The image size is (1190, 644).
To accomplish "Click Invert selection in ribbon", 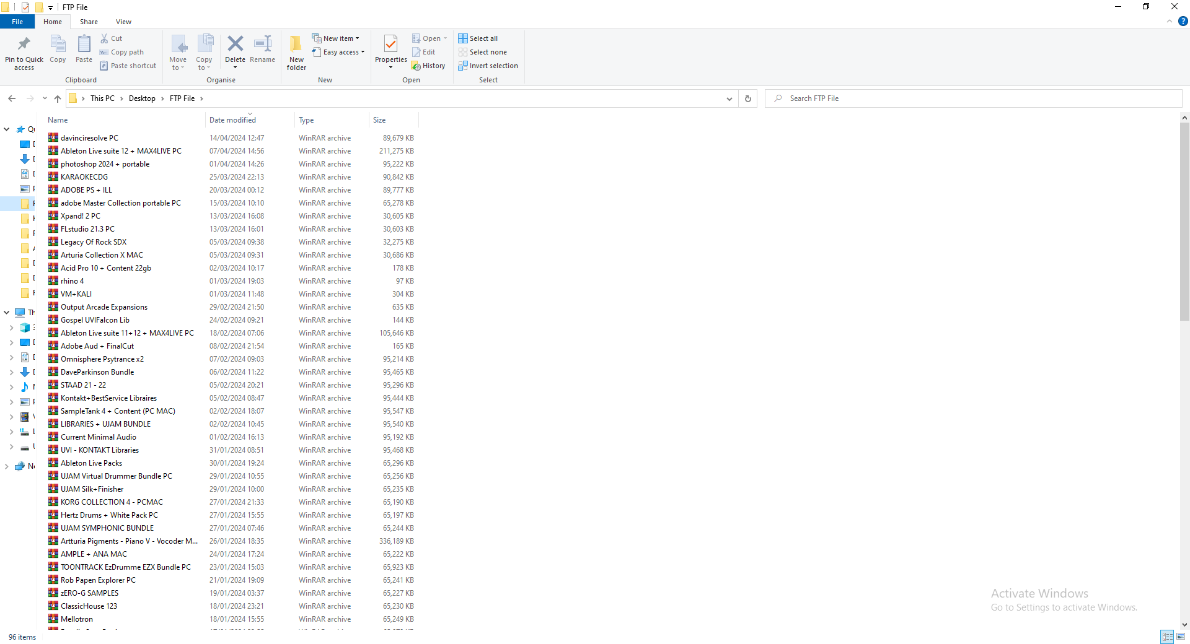I will coord(488,66).
